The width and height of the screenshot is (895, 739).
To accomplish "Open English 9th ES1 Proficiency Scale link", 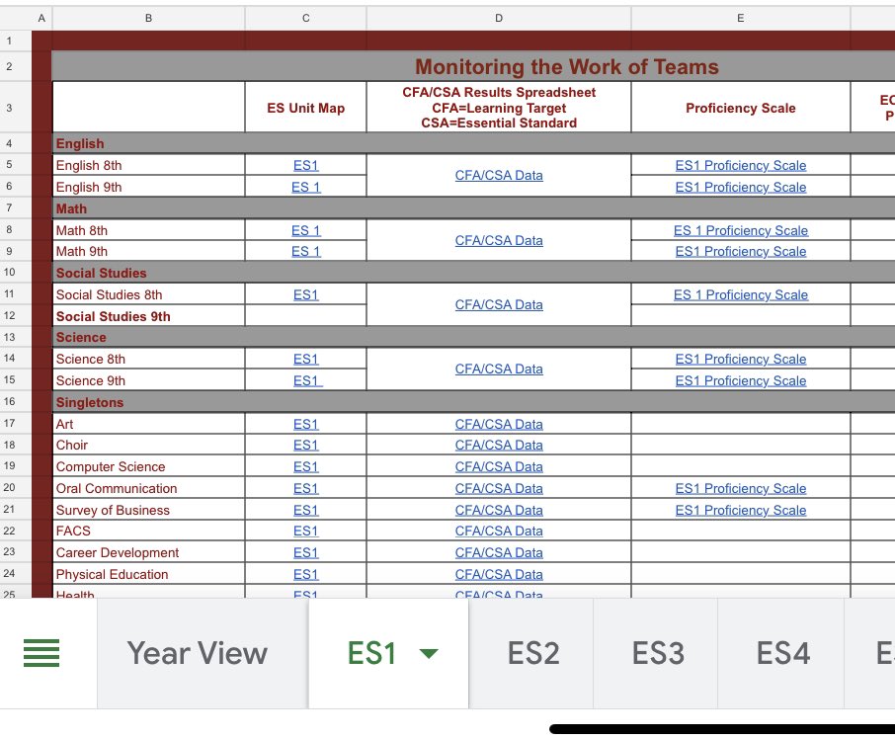I will 741,187.
